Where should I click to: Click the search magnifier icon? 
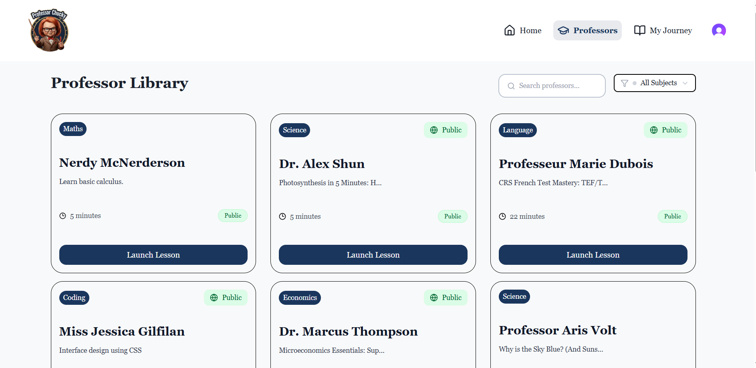click(511, 86)
